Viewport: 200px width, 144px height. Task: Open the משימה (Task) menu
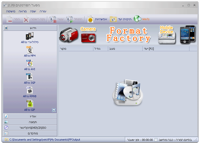tap(10, 11)
